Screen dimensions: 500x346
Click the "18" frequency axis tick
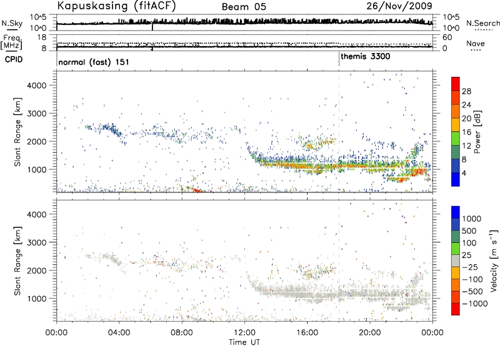[42, 37]
